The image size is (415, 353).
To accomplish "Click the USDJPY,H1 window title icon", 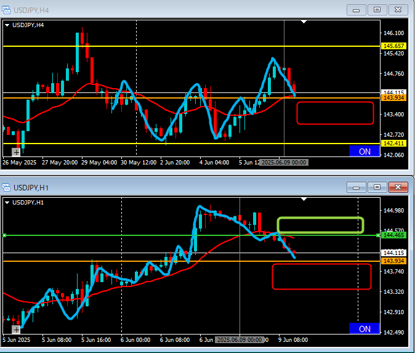I will [6, 187].
